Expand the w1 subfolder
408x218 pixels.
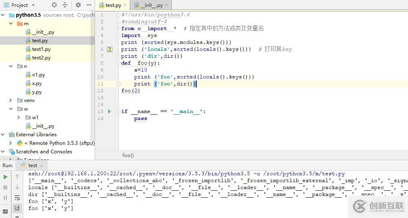tap(19, 118)
